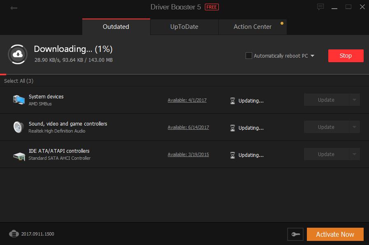
Task: Click Realtek High Definition Audio name
Action: (x=57, y=131)
